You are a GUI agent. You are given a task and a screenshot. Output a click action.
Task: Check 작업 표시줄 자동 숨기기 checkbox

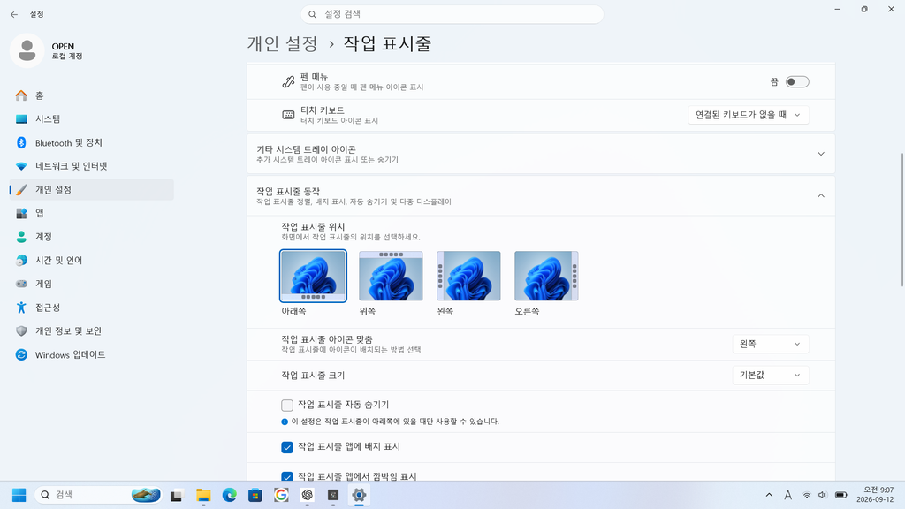[x=287, y=405]
